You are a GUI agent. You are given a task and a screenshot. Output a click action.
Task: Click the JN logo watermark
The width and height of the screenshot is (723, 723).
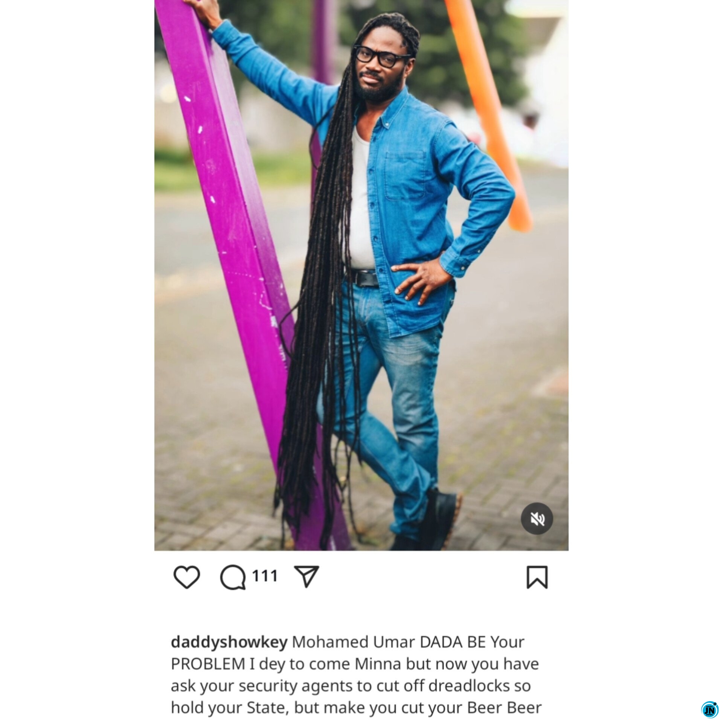pos(709,709)
